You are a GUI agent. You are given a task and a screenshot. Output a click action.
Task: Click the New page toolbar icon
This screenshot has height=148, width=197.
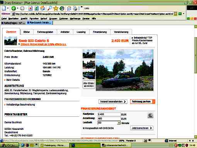pos(4,9)
